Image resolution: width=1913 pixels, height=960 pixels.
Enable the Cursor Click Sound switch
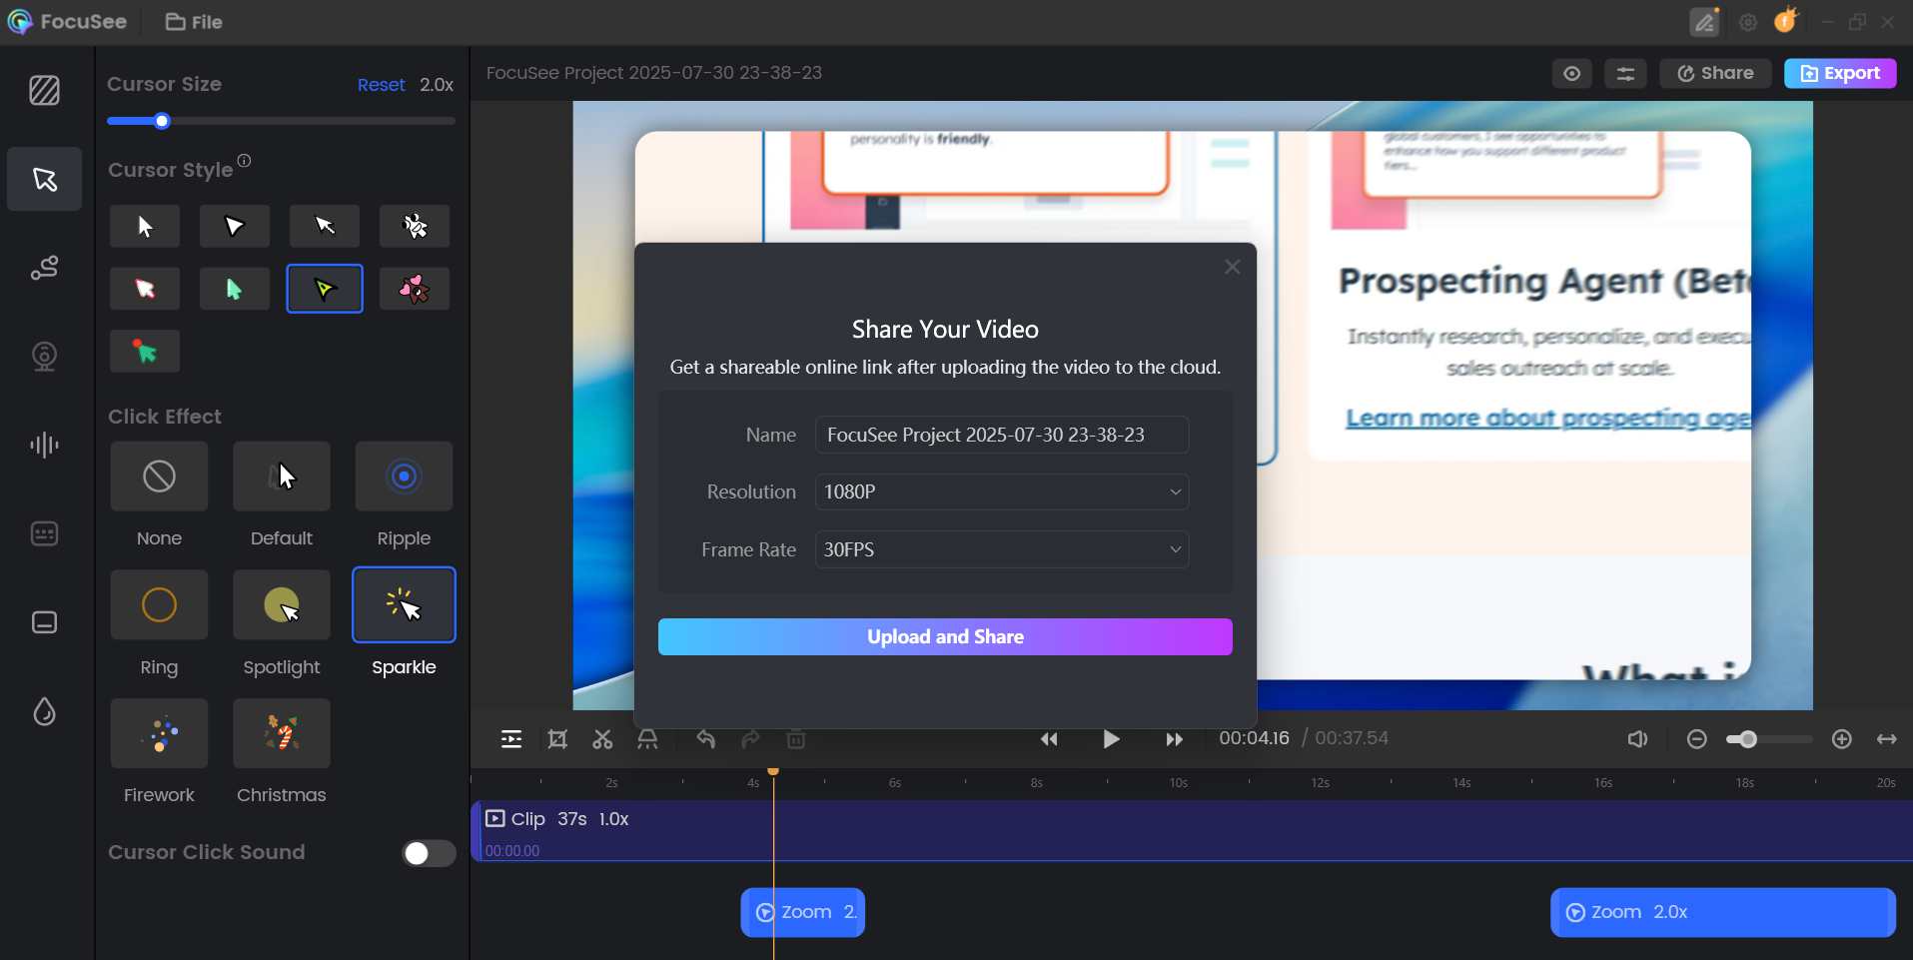[429, 853]
